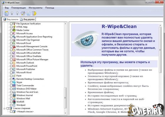Open the Планировщик menu
The height and width of the screenshot is (117, 165).
19,8
